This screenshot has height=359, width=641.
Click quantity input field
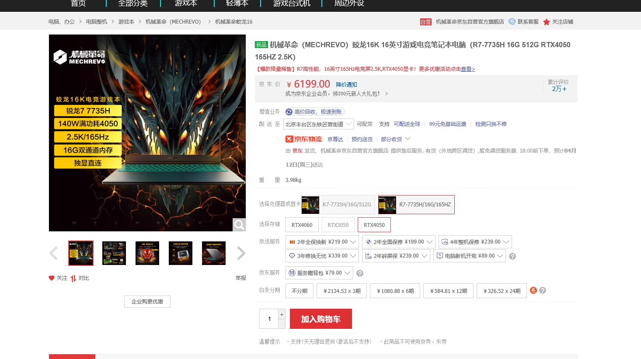[269, 319]
